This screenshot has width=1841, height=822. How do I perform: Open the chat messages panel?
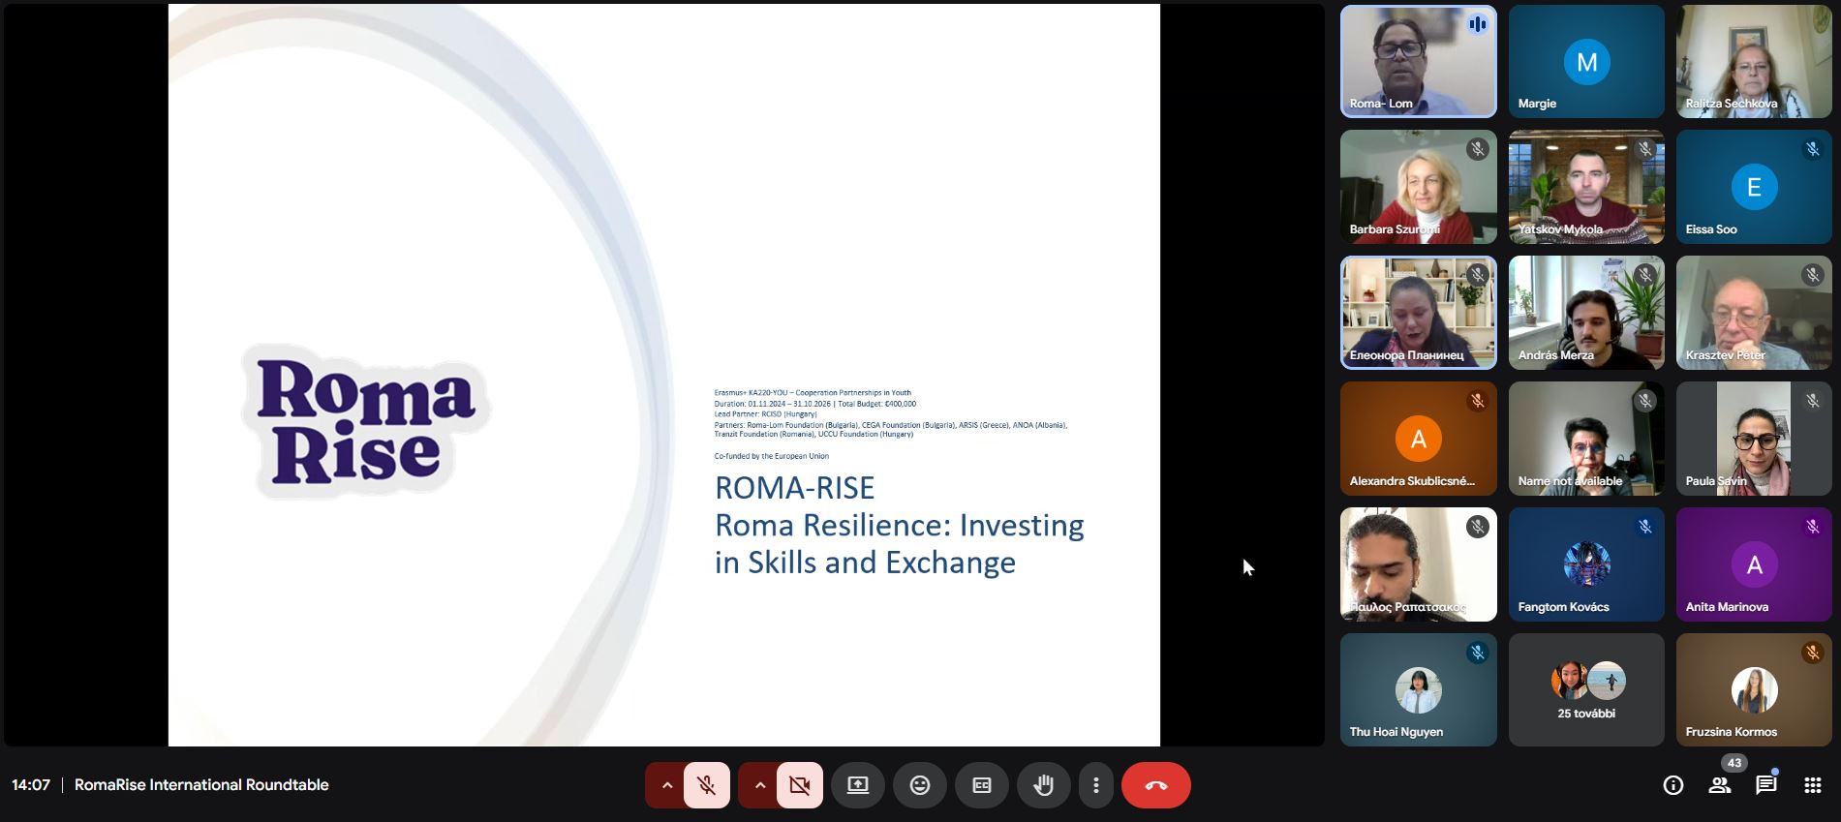(x=1765, y=785)
